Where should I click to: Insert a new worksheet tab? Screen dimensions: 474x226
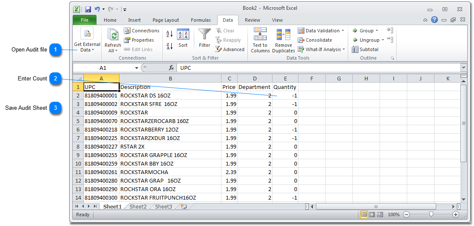click(183, 207)
